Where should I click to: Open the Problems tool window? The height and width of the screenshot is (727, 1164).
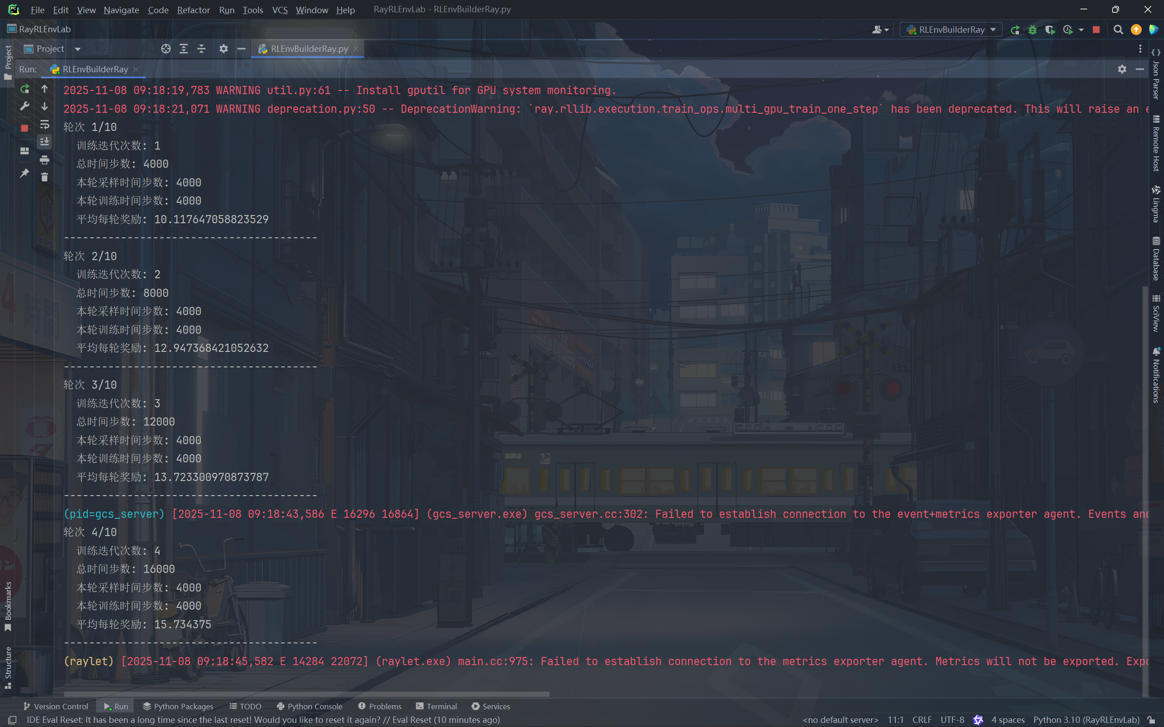(x=379, y=707)
